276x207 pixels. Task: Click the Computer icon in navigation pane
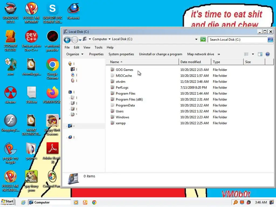[x=70, y=126]
